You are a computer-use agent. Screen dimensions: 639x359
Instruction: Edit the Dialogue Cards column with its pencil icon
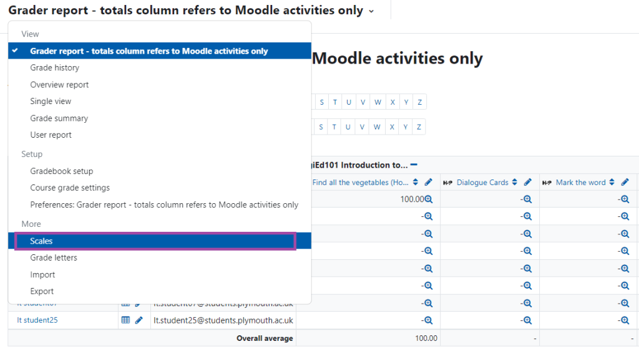pos(527,183)
